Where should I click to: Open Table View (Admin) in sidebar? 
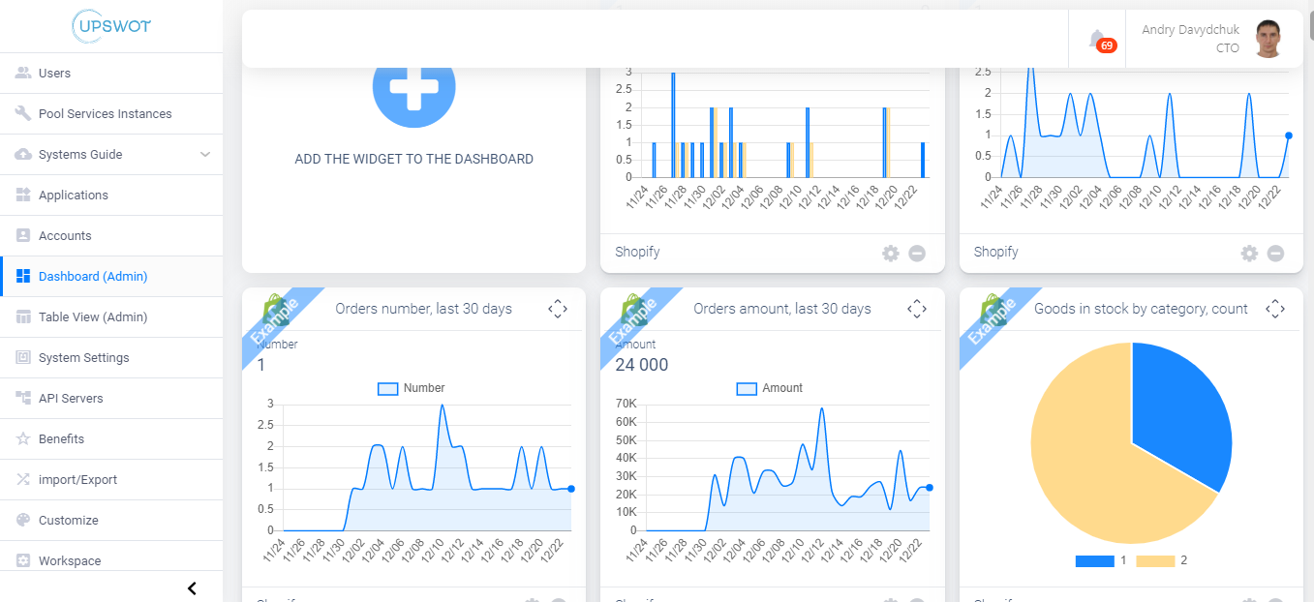[x=93, y=317]
